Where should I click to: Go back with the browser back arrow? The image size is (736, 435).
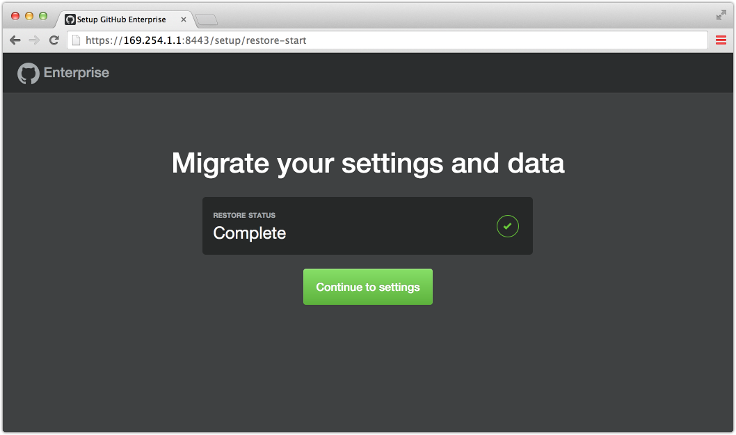[15, 40]
